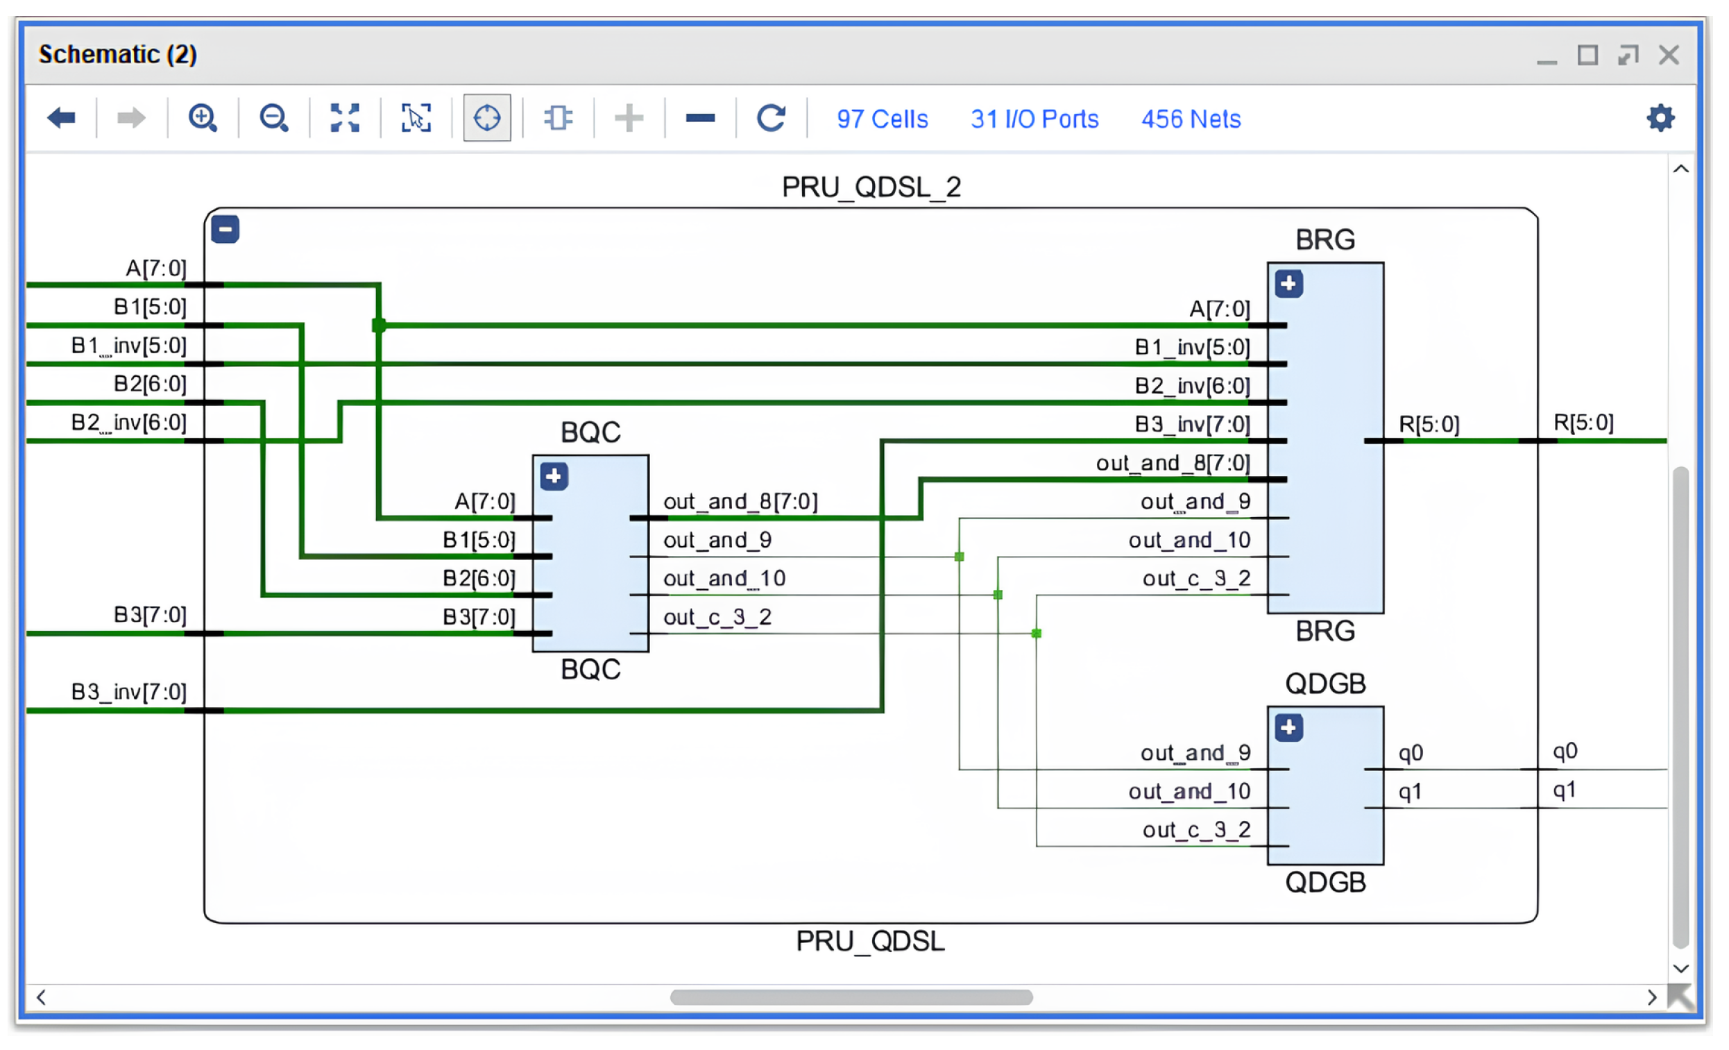Image resolution: width=1729 pixels, height=1050 pixels.
Task: Click the Zoom In magnifier icon
Action: pyautogui.click(x=203, y=118)
